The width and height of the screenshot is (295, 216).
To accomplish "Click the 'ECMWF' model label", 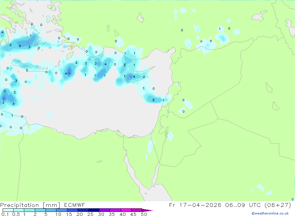I will click(x=75, y=205).
